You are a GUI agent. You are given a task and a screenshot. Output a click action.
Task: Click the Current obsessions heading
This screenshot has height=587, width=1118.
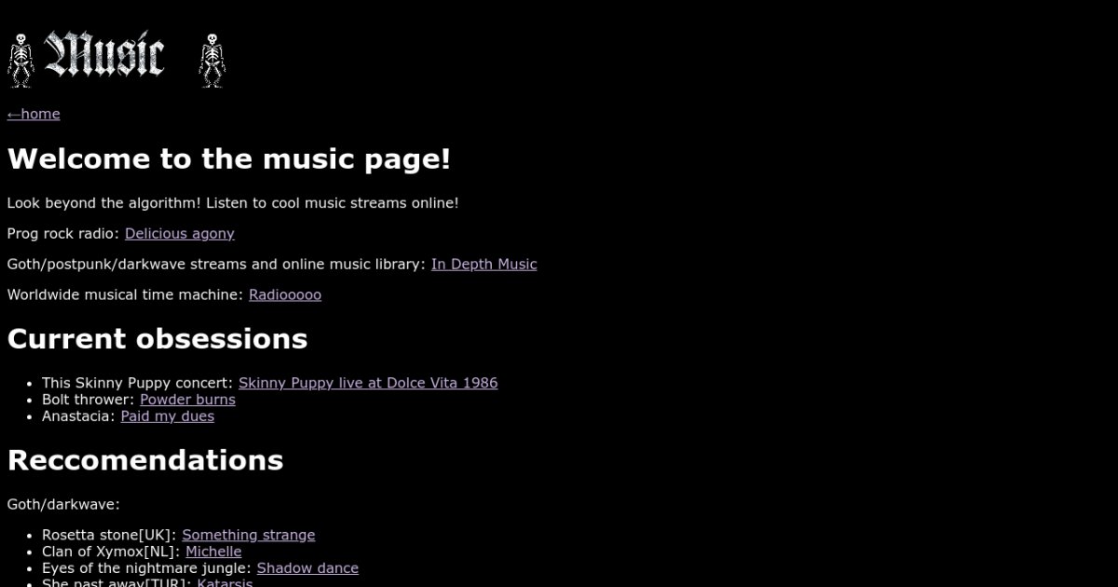pos(157,339)
